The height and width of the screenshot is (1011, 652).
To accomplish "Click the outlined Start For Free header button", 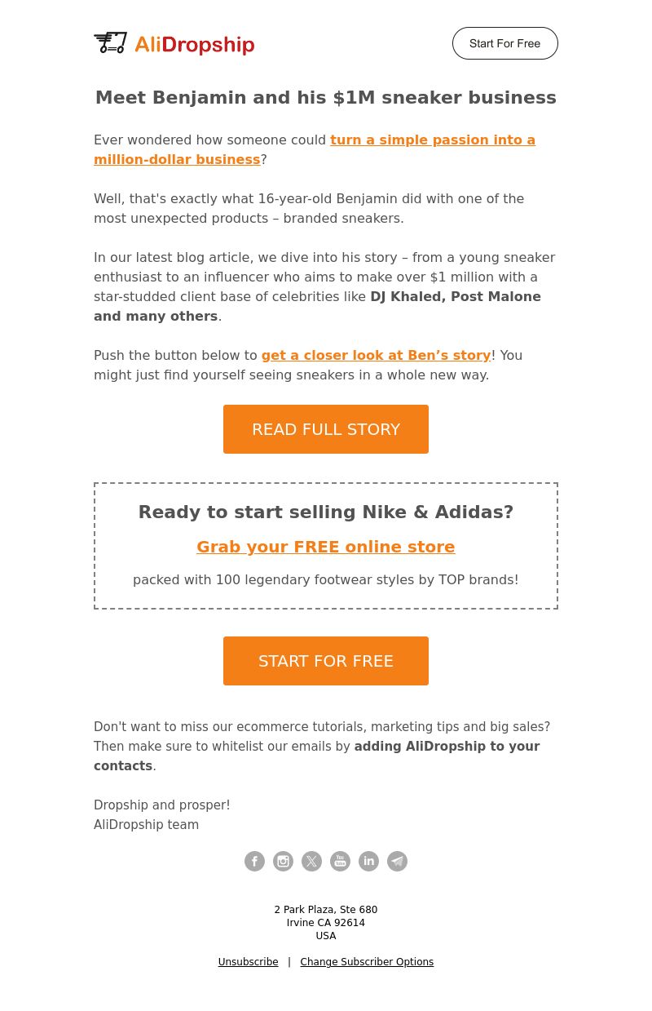I will [x=505, y=43].
